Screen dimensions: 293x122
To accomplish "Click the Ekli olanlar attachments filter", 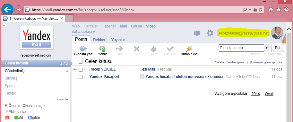I will (x=17, y=111).
